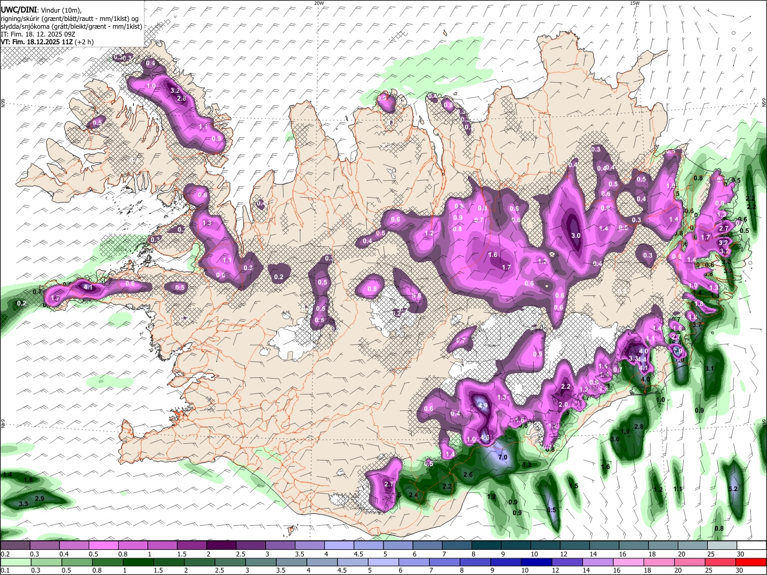Click the '12' label under the top legend row
The width and height of the screenshot is (767, 575).
click(564, 554)
